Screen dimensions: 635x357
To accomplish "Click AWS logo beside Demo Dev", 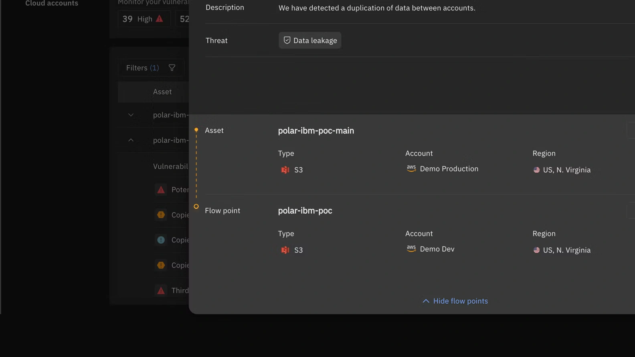I will tap(411, 249).
